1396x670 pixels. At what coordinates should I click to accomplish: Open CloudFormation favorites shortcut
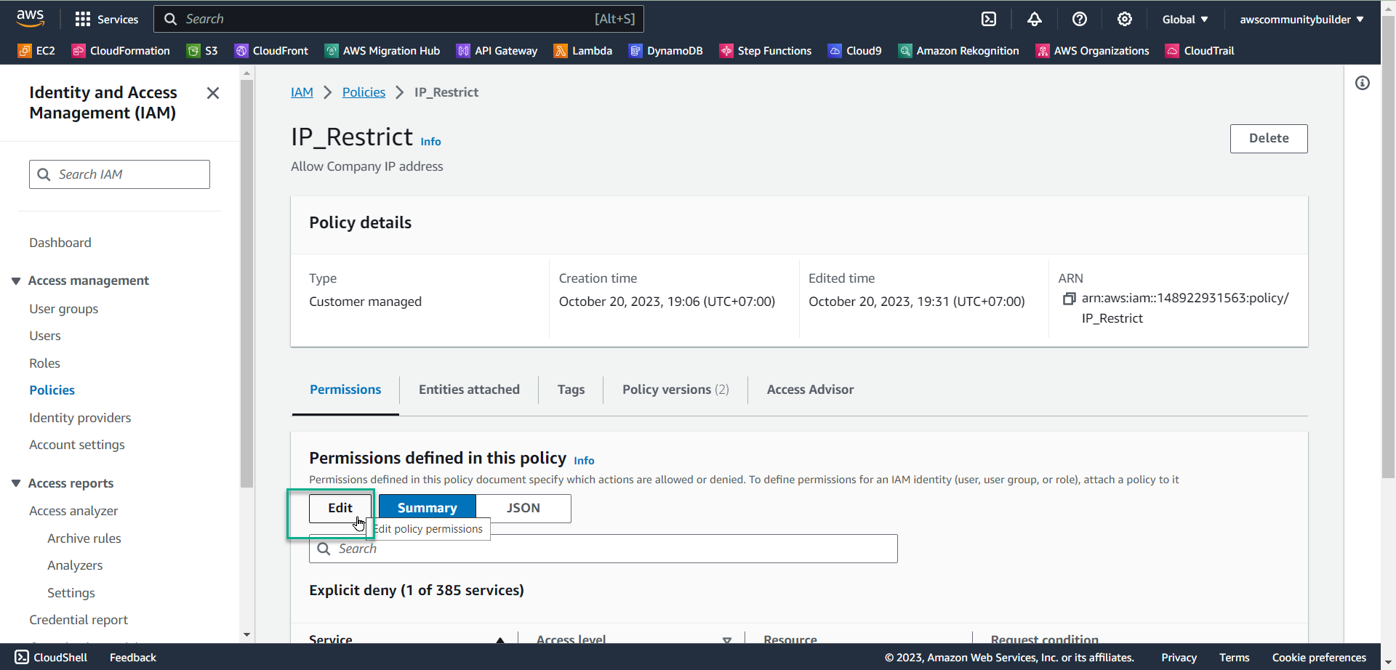tap(121, 51)
